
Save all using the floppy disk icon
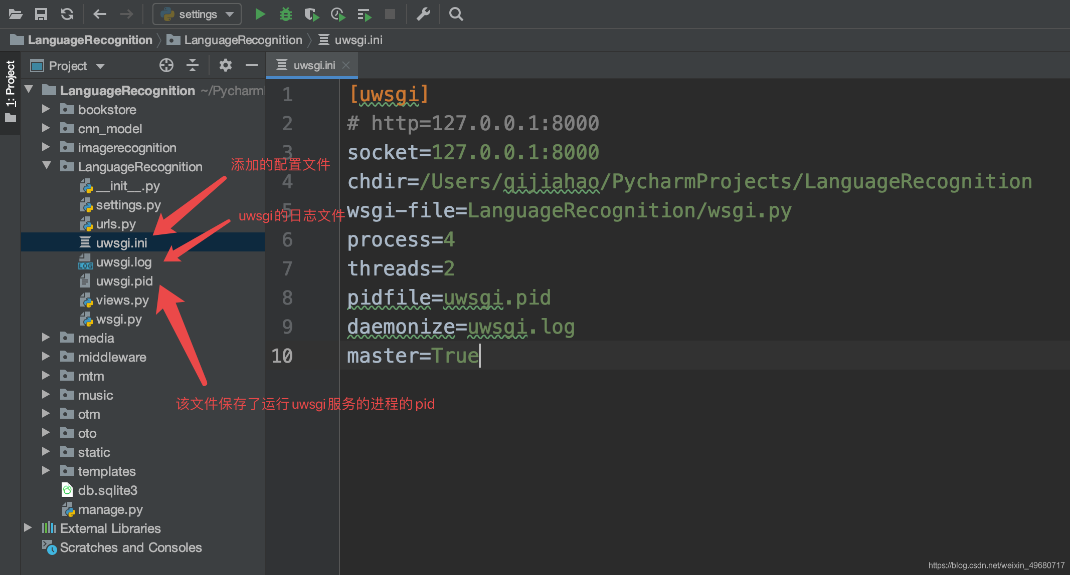pyautogui.click(x=41, y=14)
